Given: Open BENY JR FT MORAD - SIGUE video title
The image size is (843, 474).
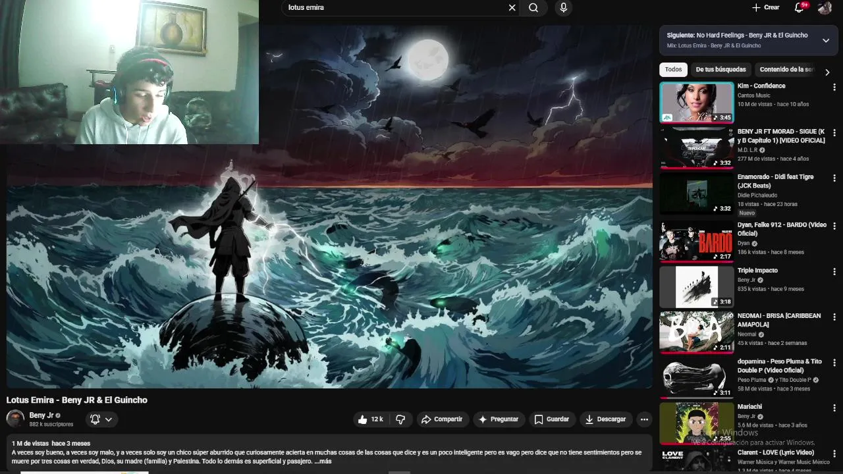Looking at the screenshot, I should (x=781, y=136).
